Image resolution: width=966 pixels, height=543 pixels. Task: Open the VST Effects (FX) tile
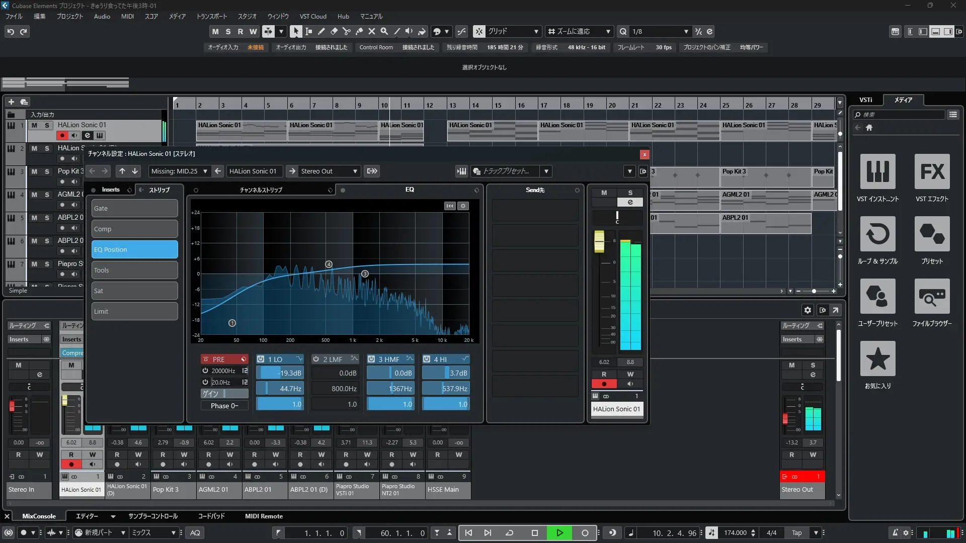pyautogui.click(x=932, y=171)
